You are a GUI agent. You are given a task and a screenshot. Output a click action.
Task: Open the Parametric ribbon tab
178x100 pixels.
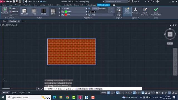point(28,5)
